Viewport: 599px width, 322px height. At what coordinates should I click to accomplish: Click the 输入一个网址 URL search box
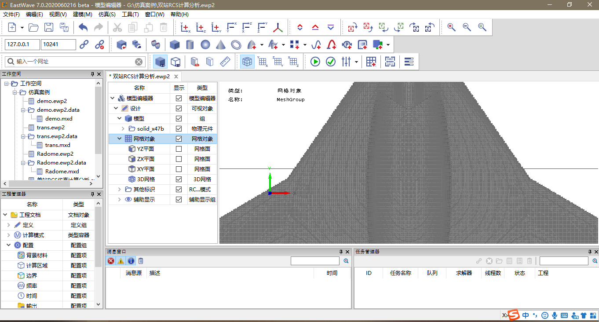coord(75,62)
